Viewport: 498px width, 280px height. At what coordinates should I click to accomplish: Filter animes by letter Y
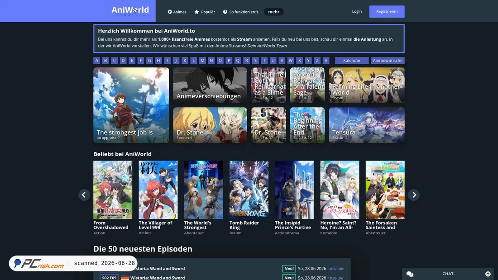coord(308,60)
